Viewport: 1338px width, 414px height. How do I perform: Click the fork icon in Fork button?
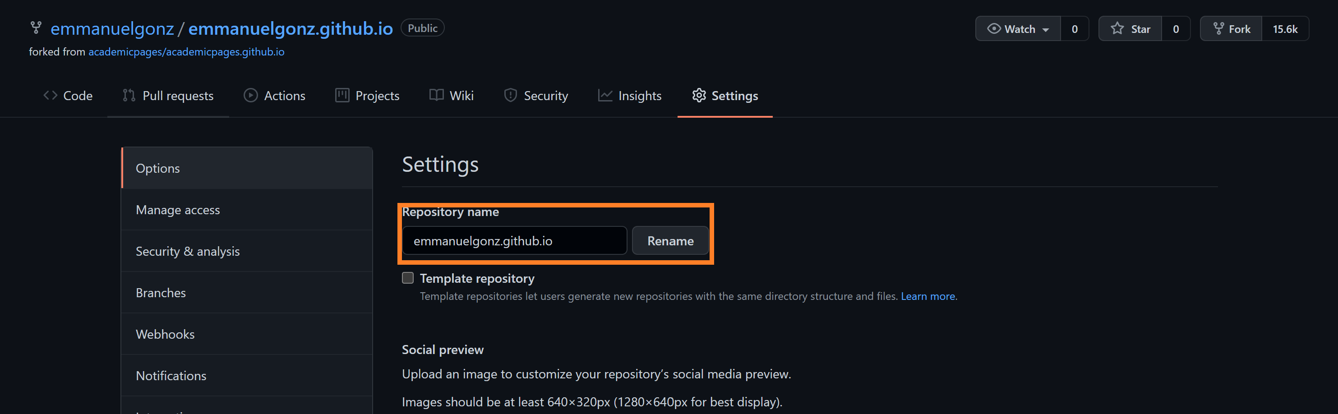click(1218, 28)
